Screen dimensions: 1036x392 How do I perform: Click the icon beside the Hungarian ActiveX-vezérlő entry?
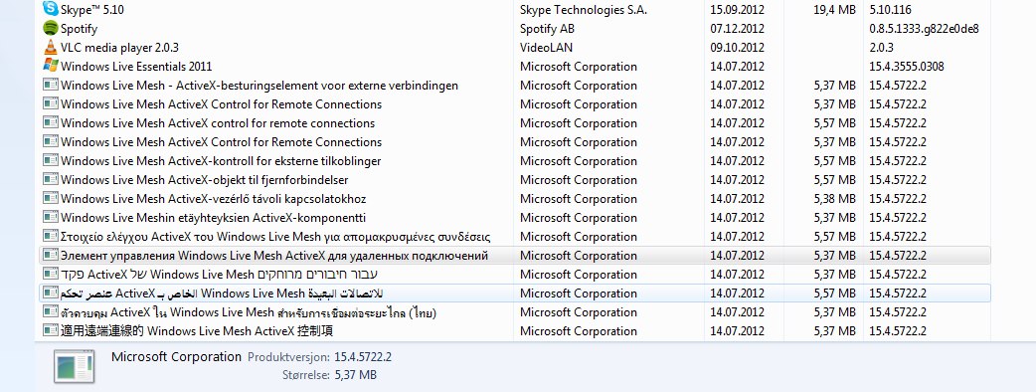tap(51, 198)
